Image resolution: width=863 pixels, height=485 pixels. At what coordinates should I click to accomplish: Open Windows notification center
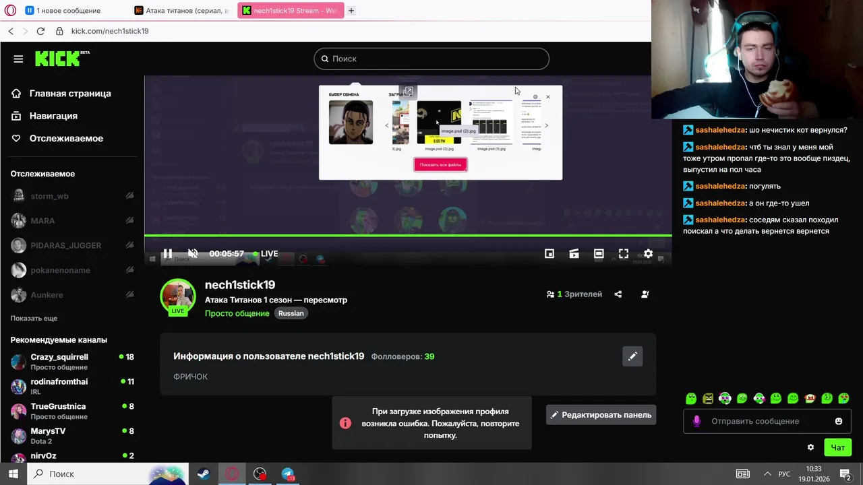click(847, 474)
